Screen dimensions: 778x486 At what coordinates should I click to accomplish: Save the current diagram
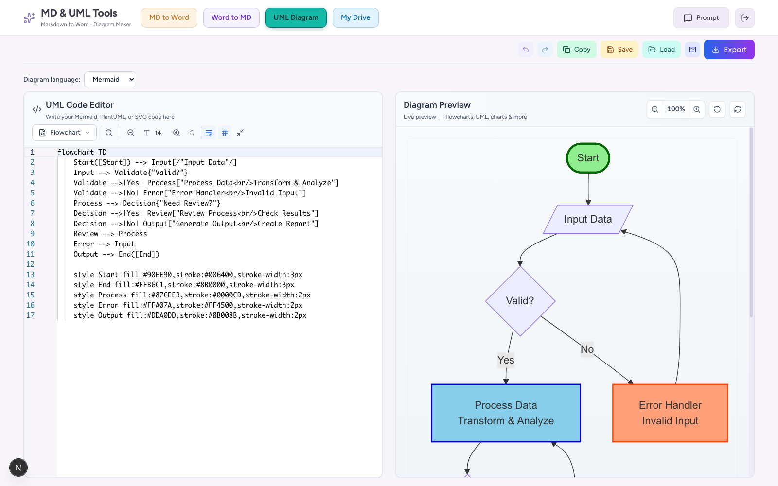619,50
